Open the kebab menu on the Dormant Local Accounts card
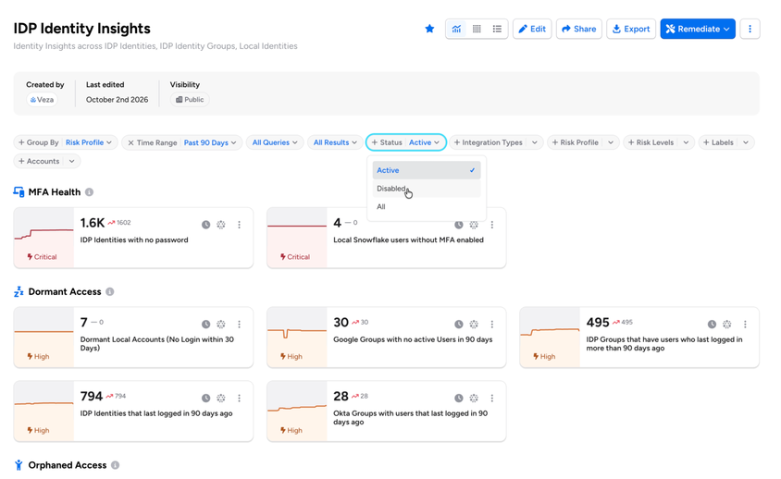This screenshot has height=479, width=781. (x=239, y=325)
